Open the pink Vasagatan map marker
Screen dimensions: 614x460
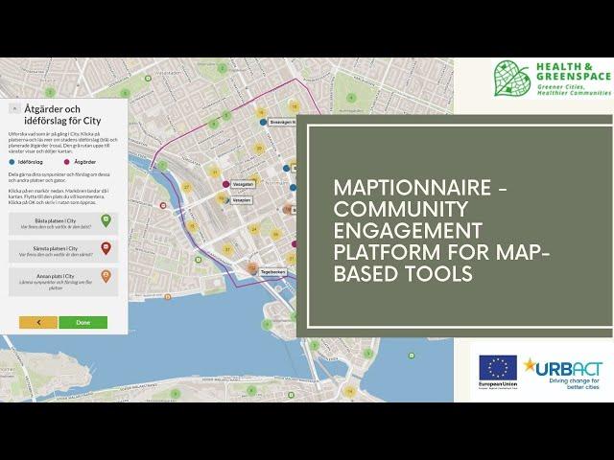coord(225,184)
